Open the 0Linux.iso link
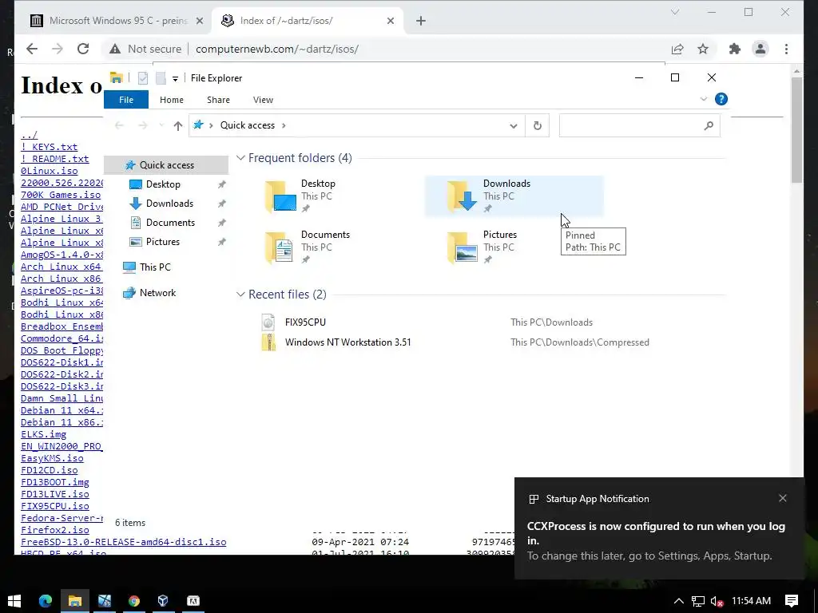This screenshot has height=613, width=818. (x=49, y=171)
